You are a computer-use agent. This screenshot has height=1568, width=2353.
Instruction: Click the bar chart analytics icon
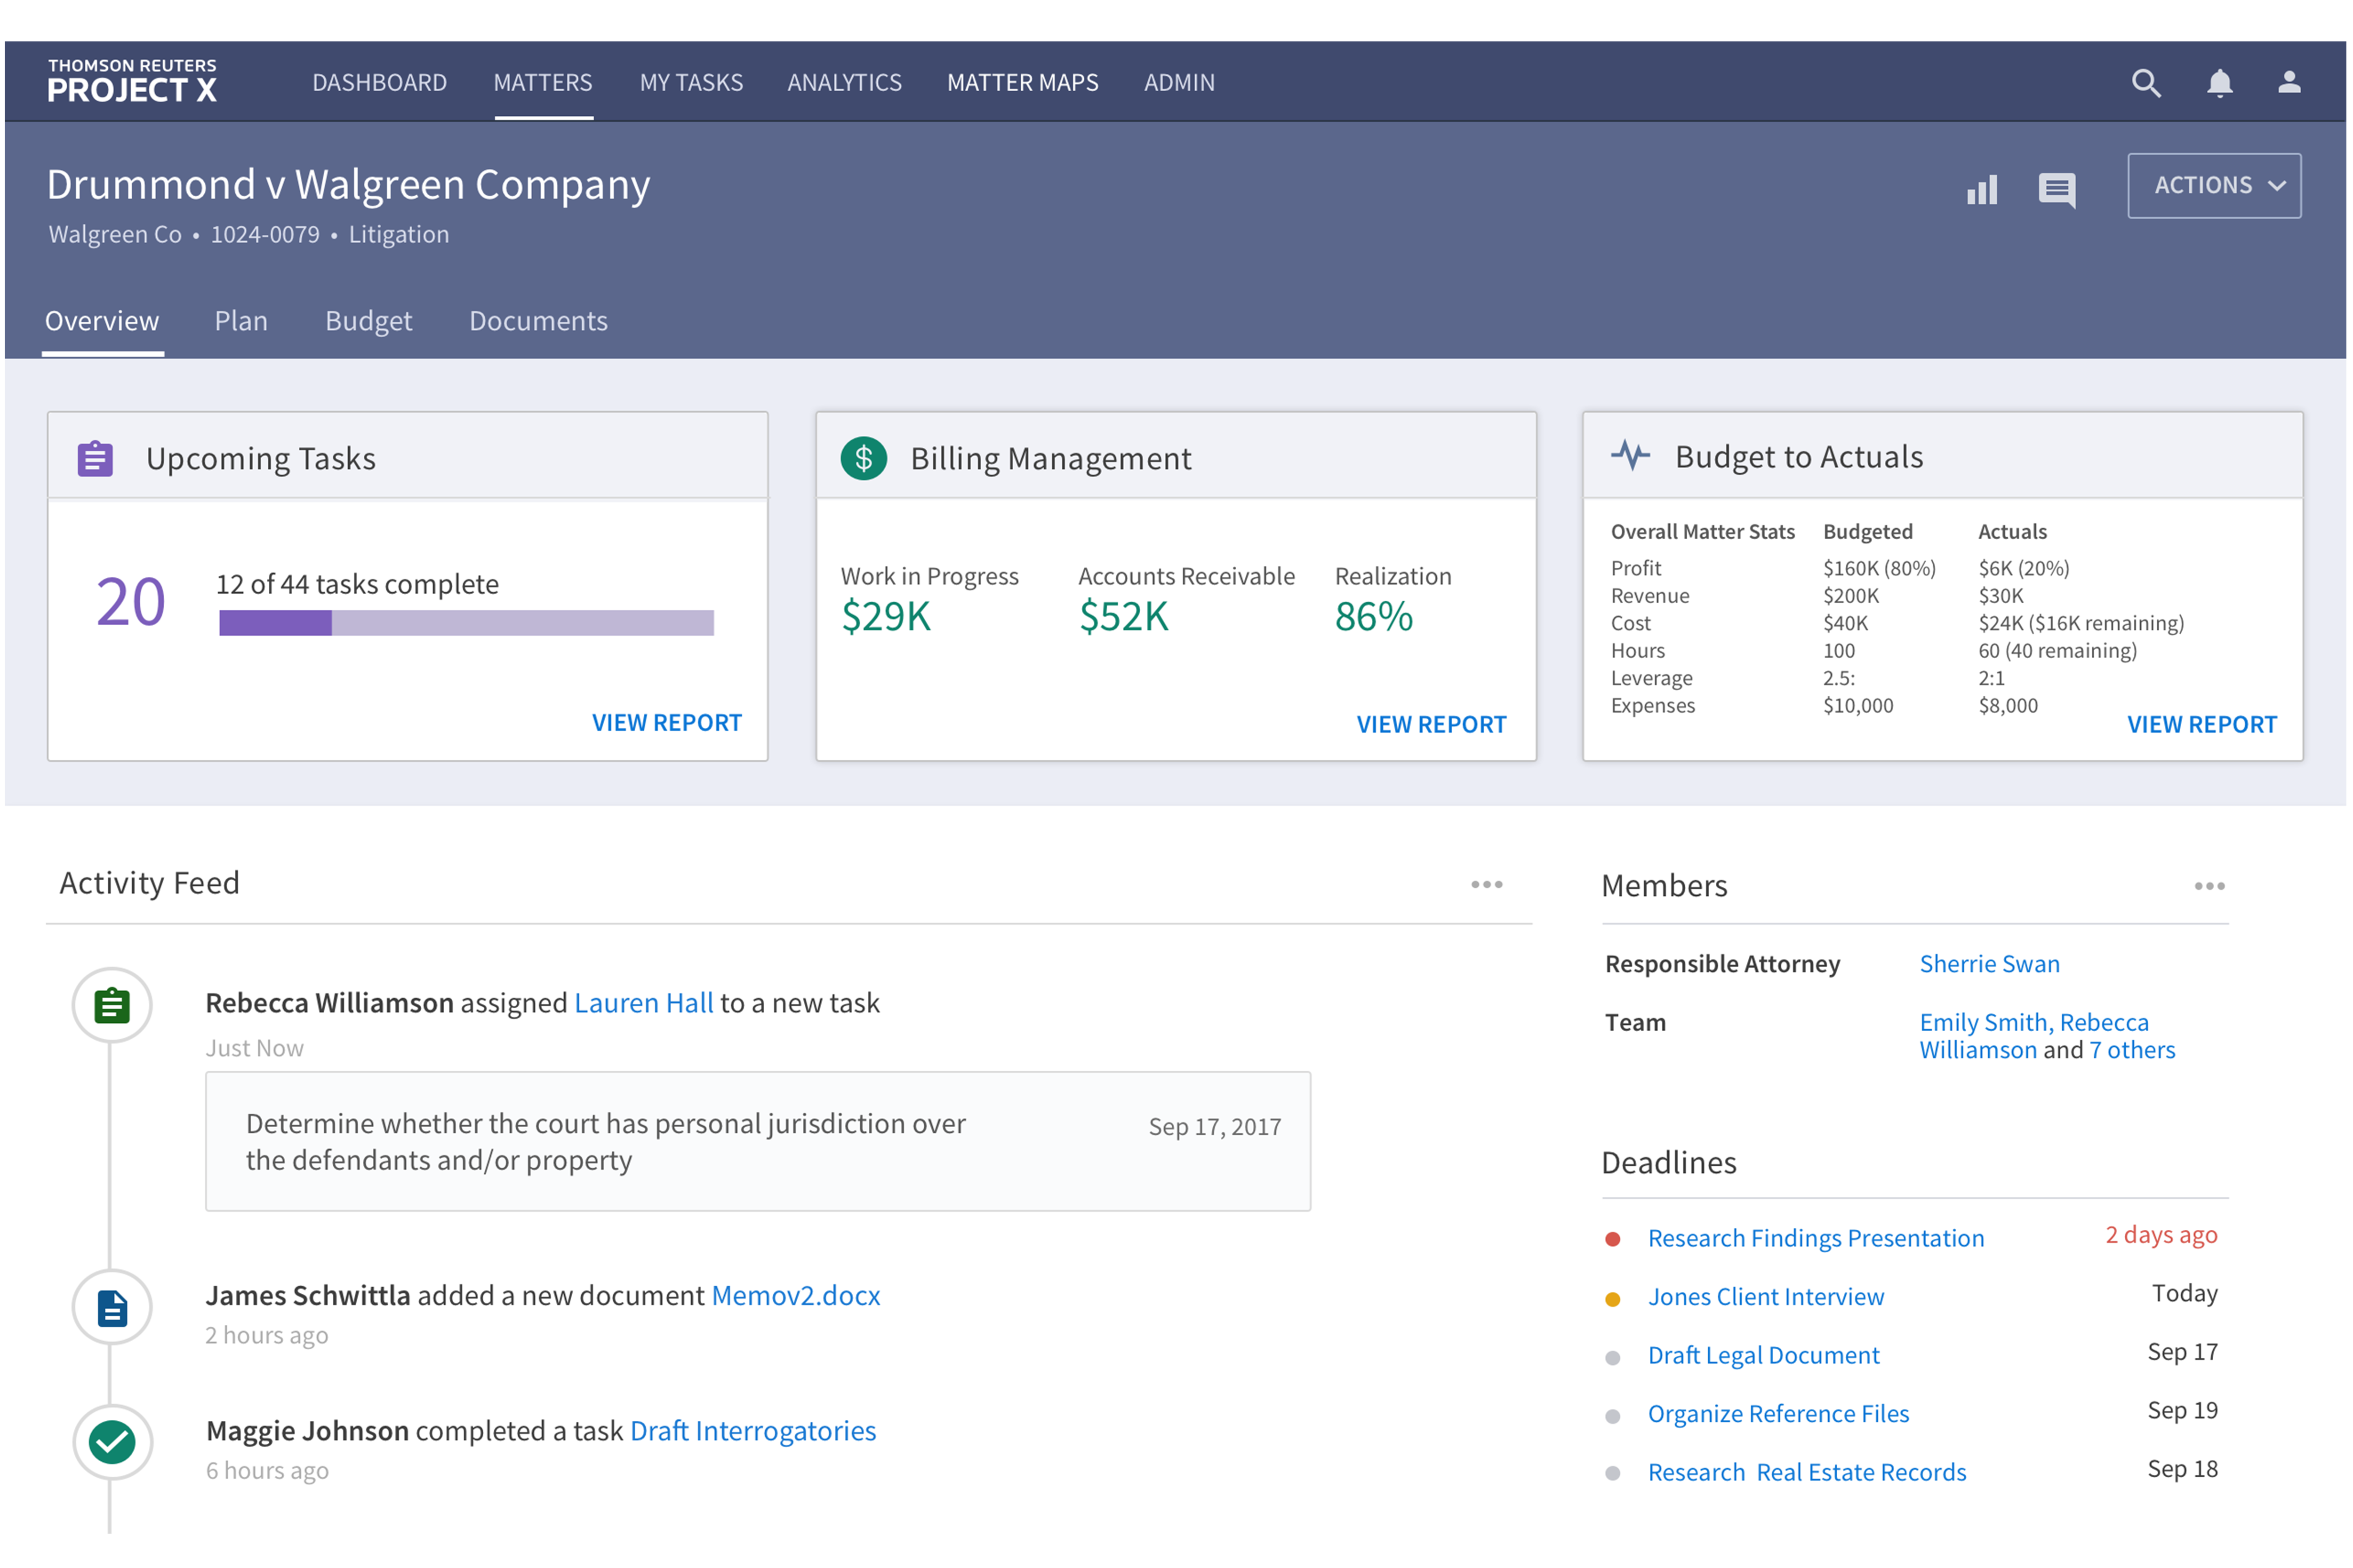click(1982, 189)
